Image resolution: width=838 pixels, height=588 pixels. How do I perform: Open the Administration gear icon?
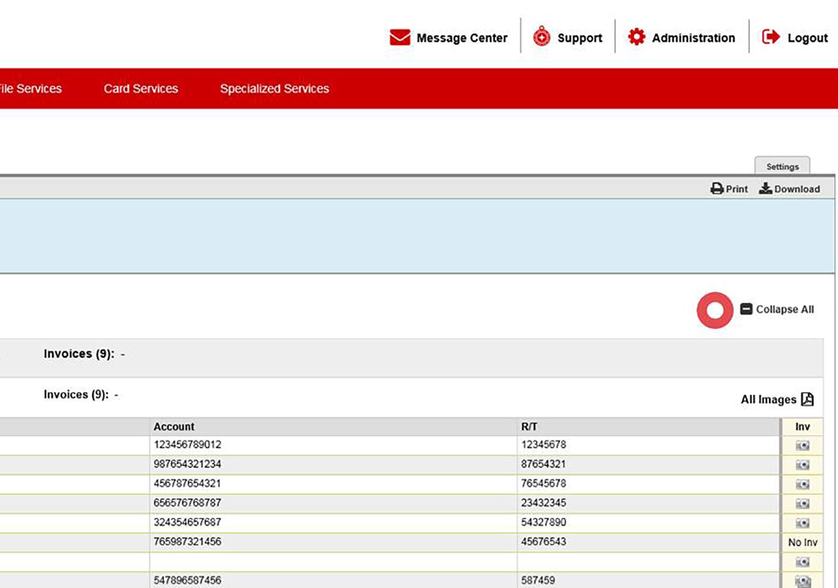[636, 37]
